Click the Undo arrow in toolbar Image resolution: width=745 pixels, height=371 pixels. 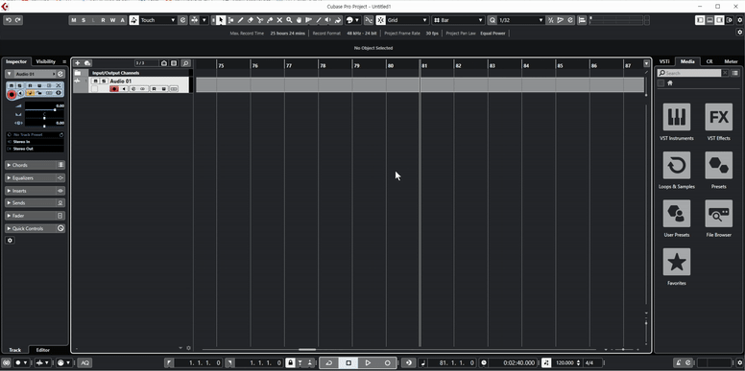(8, 20)
